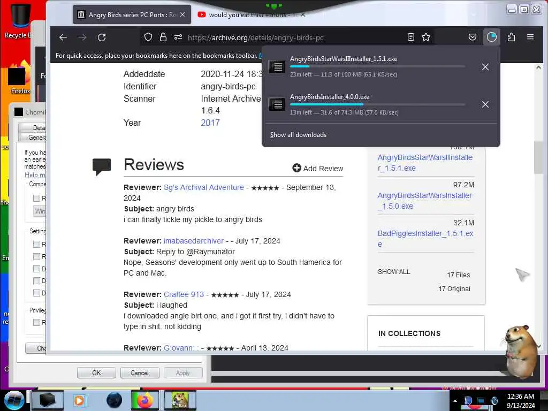548x411 pixels.
Task: Toggle the fifth Settings checkbox in Properties dialog
Action: [x=36, y=293]
